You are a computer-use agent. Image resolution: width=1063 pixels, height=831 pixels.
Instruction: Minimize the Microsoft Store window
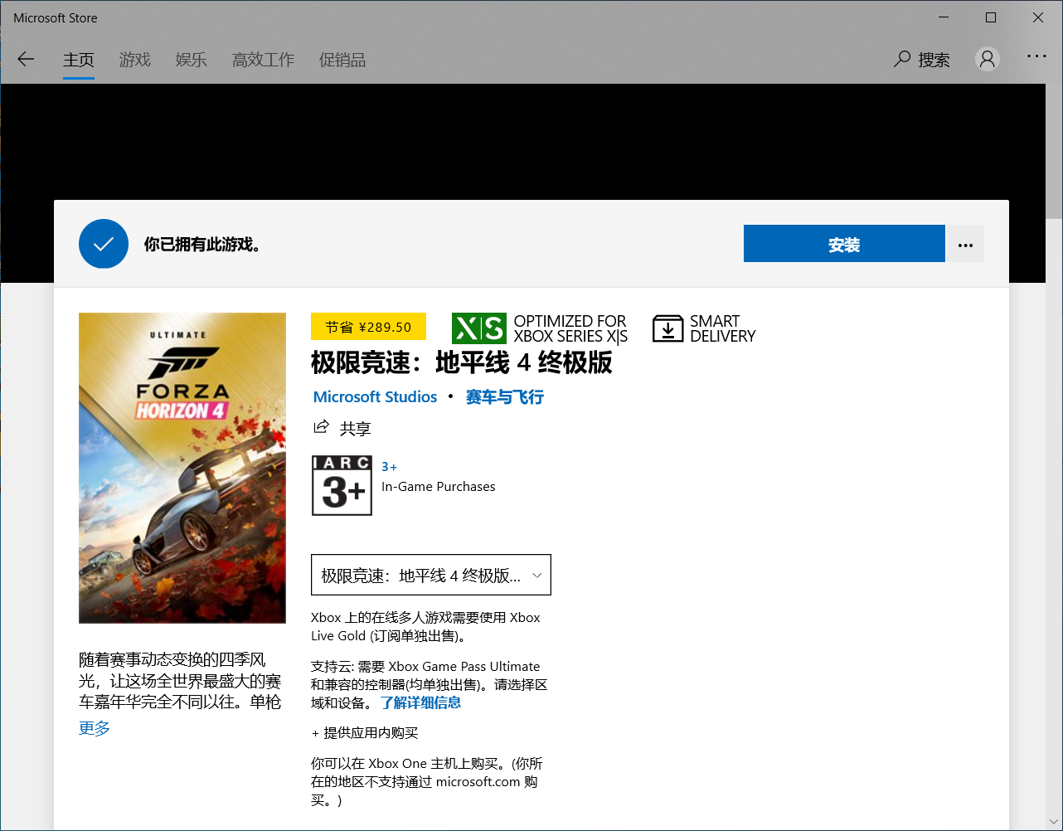tap(944, 17)
